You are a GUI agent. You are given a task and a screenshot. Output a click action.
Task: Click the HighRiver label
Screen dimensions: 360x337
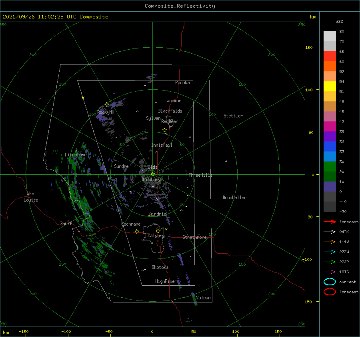166,281
